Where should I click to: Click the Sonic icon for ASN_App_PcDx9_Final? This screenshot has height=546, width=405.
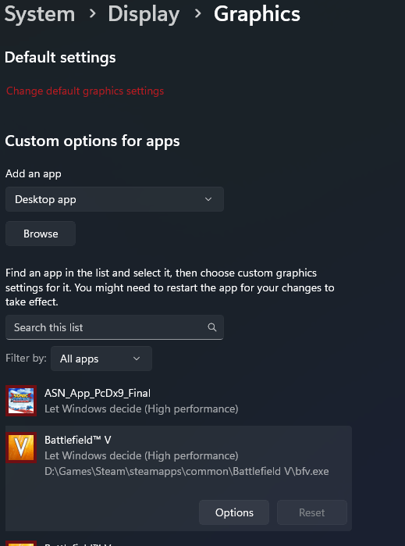pos(21,401)
